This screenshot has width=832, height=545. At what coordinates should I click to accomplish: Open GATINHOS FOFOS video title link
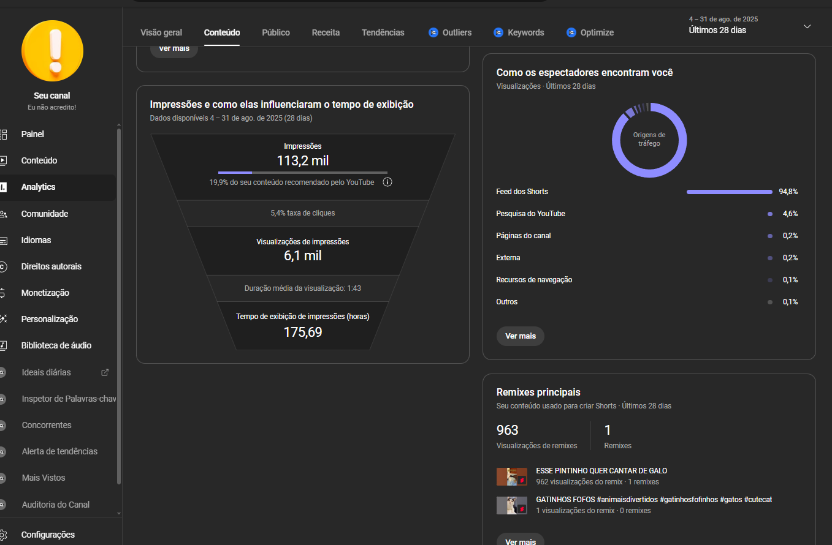pyautogui.click(x=654, y=500)
